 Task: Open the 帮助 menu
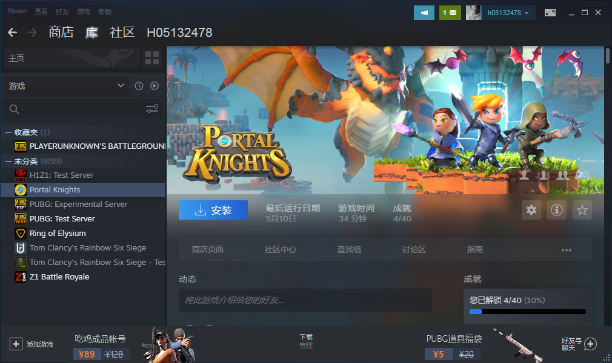105,12
